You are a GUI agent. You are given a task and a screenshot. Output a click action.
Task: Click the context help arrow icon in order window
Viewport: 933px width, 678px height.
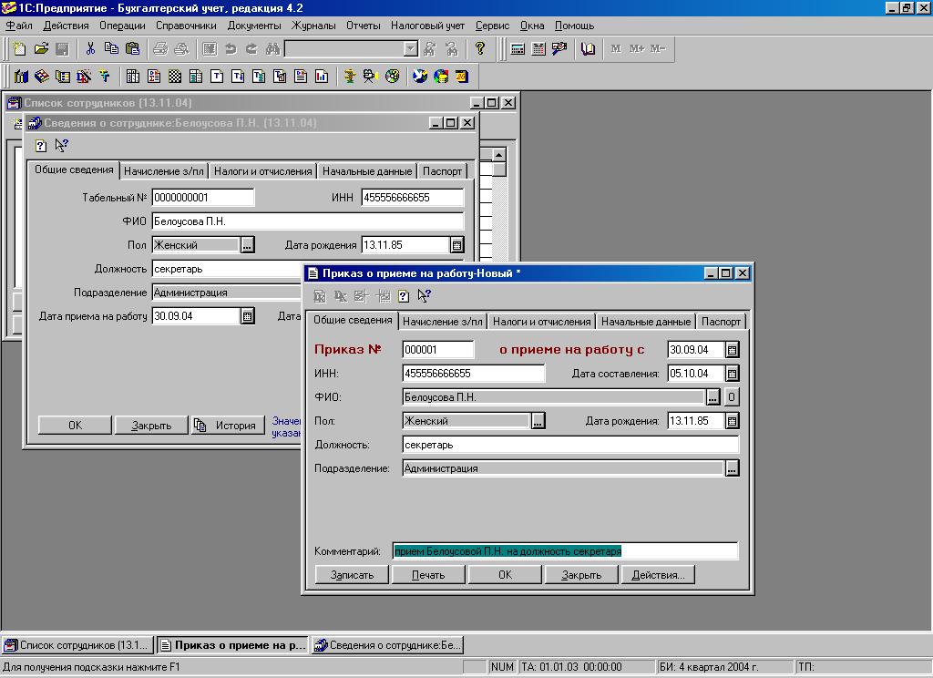coord(425,296)
